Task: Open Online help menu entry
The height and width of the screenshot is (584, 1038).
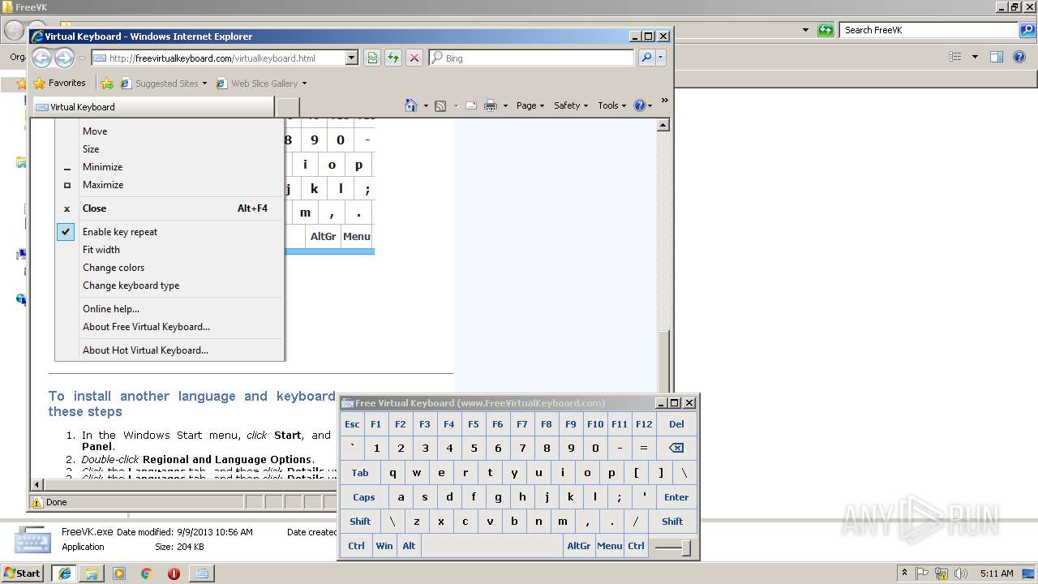Action: 111,309
